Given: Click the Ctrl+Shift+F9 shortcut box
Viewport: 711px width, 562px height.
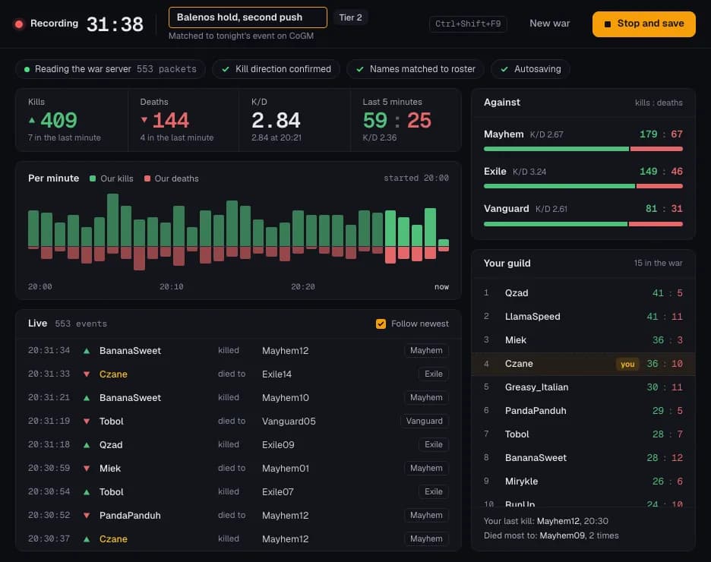Looking at the screenshot, I should 468,24.
